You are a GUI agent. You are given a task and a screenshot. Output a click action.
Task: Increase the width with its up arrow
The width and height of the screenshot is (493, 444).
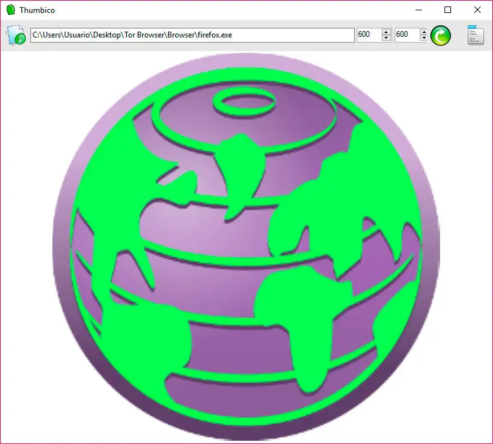(386, 32)
